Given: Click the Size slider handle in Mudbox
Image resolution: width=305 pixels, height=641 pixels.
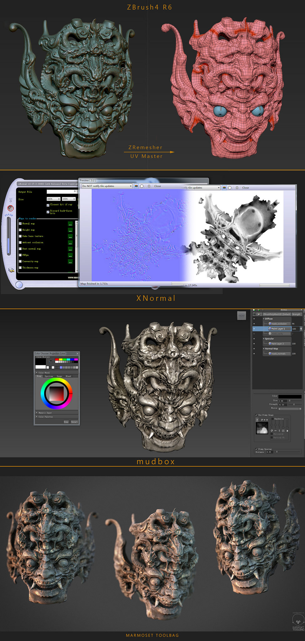Looking at the screenshot, I should pyautogui.click(x=290, y=401).
